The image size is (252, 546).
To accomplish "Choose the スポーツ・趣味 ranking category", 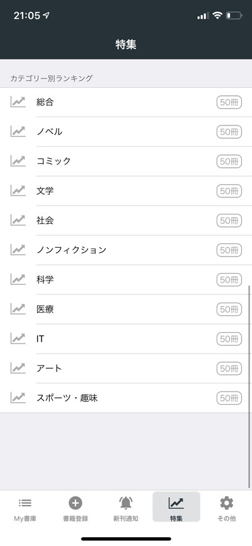I will pos(126,398).
